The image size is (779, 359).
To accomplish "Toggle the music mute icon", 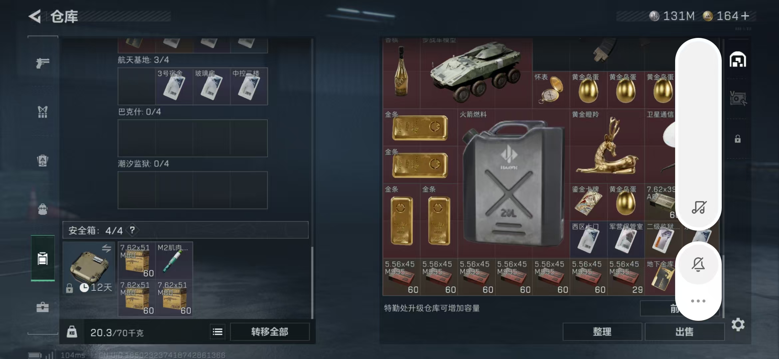I will (x=699, y=207).
